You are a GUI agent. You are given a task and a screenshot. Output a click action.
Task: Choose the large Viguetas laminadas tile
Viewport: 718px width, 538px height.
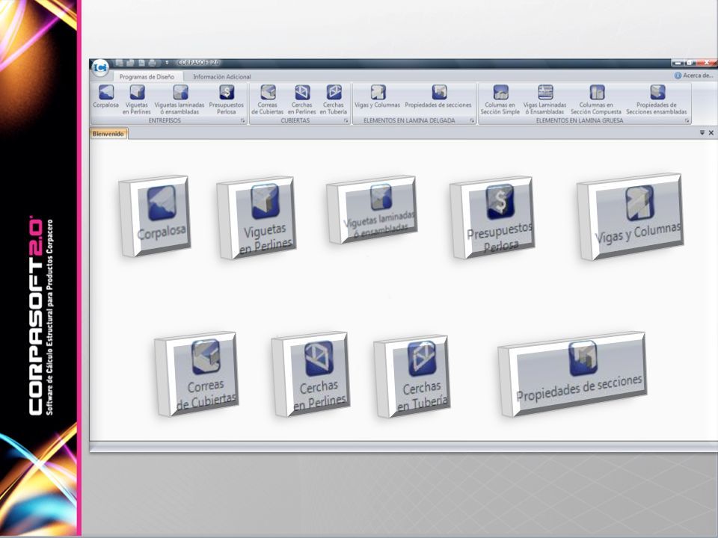(x=372, y=209)
